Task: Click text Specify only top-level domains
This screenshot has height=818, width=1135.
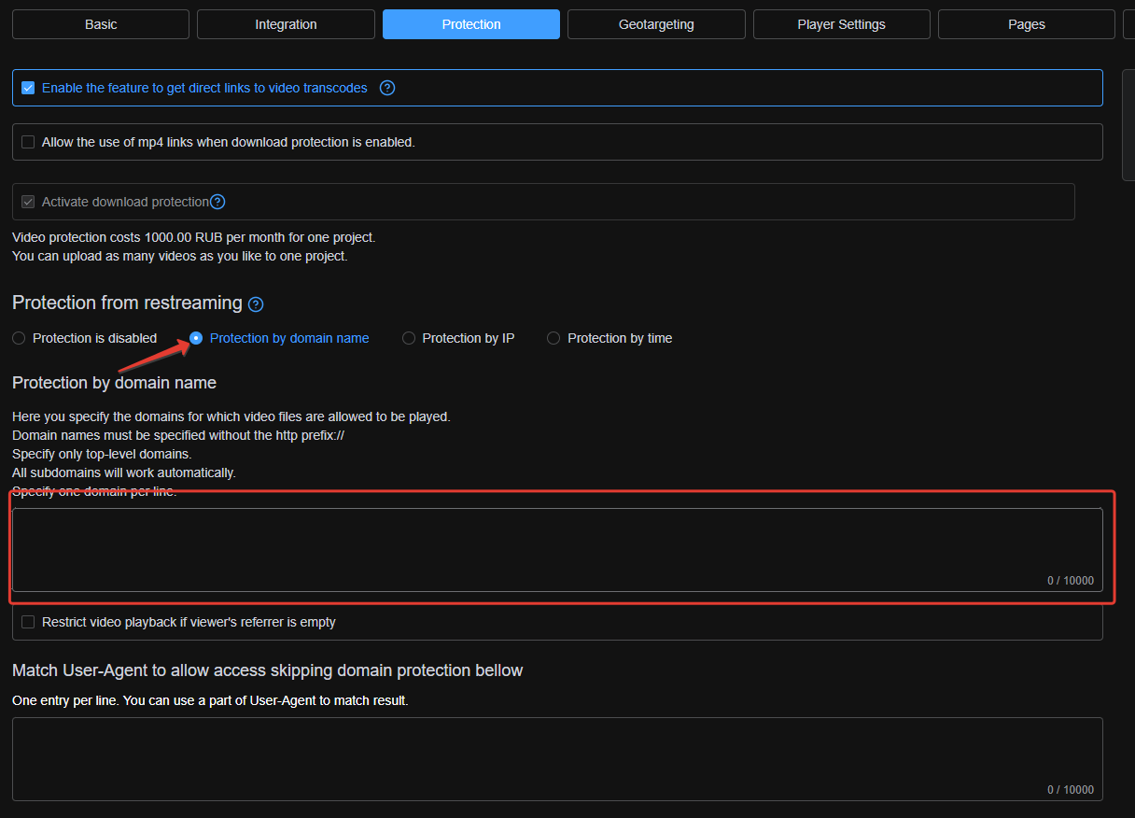Action: (x=102, y=454)
